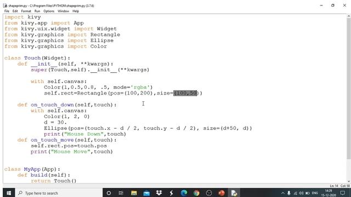Viewport: 351px width, 197px height.
Task: Click the 'import kivy' line
Action: [x=22, y=17]
